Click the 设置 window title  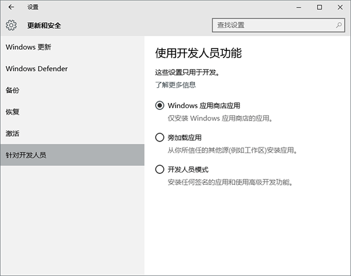coord(33,7)
